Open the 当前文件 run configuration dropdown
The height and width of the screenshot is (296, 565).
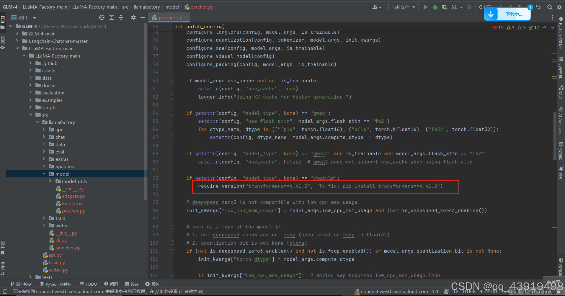[x=403, y=7]
